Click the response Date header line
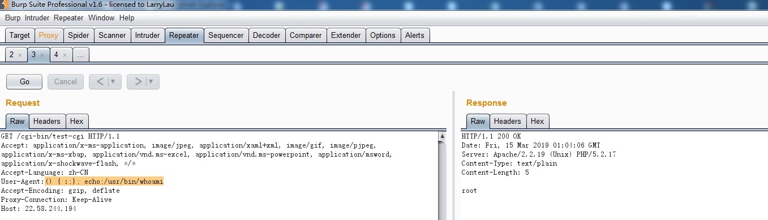Image resolution: width=768 pixels, height=220 pixels. pos(531,145)
